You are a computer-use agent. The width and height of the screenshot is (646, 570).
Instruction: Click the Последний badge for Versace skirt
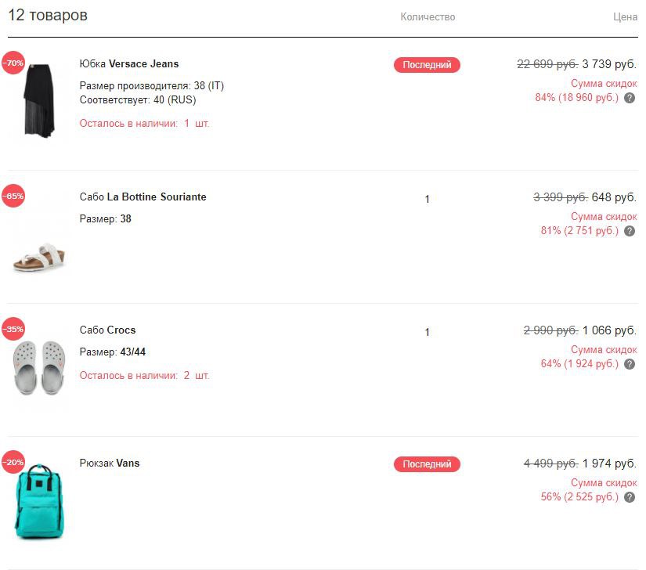tap(427, 65)
